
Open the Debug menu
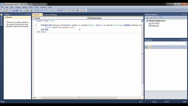pyautogui.click(x=25, y=7)
